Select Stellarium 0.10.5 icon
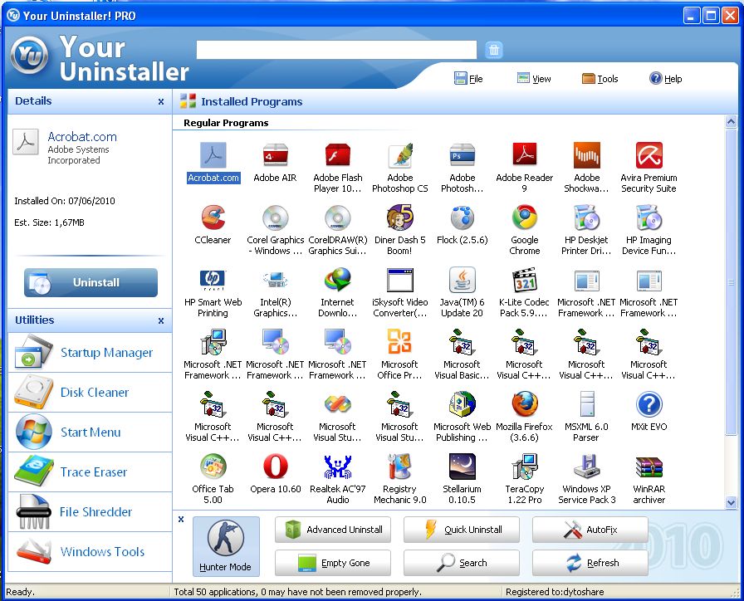This screenshot has height=601, width=744. 463,467
